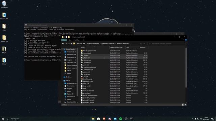Click the blue Help icon in Explorer

[x=186, y=40]
